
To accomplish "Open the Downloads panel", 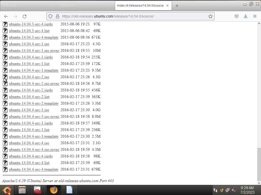I will tap(245, 16).
